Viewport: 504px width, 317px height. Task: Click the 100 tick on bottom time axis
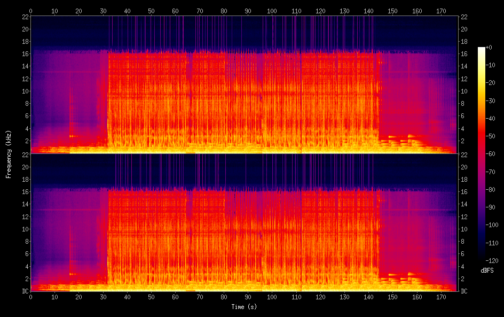pos(272,297)
